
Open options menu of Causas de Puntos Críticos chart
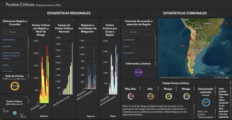pyautogui.click(x=73, y=20)
